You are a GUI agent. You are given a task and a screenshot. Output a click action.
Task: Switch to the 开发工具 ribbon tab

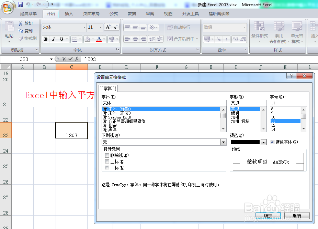pos(191,14)
